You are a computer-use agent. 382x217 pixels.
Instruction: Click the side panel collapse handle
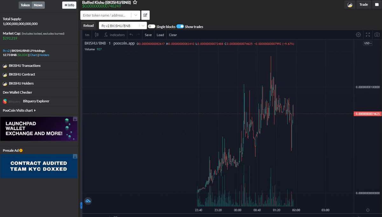[x=81, y=206]
